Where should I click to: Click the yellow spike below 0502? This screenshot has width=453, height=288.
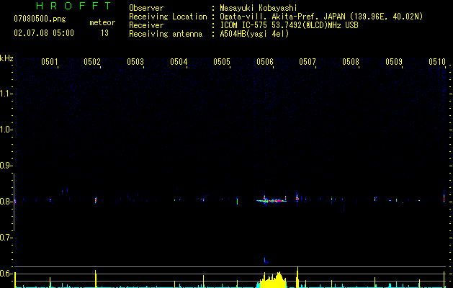pos(95,279)
